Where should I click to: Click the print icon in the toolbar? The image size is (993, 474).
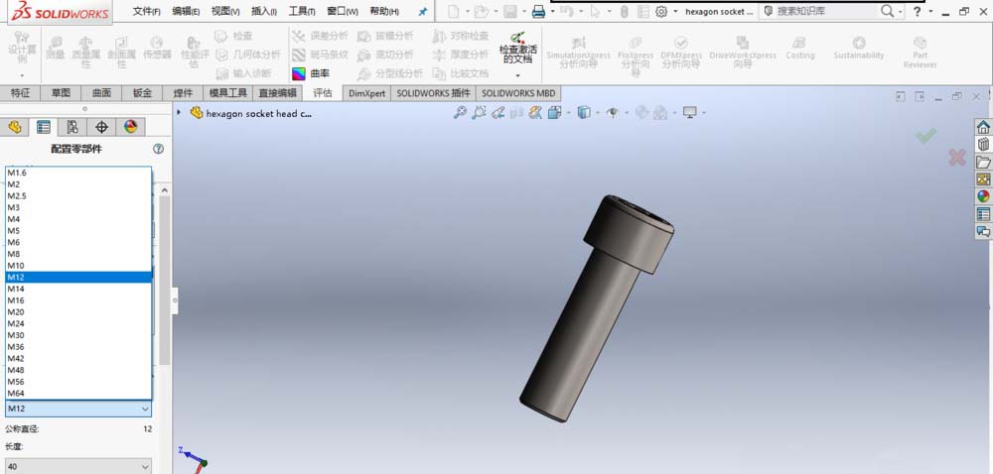pos(538,12)
